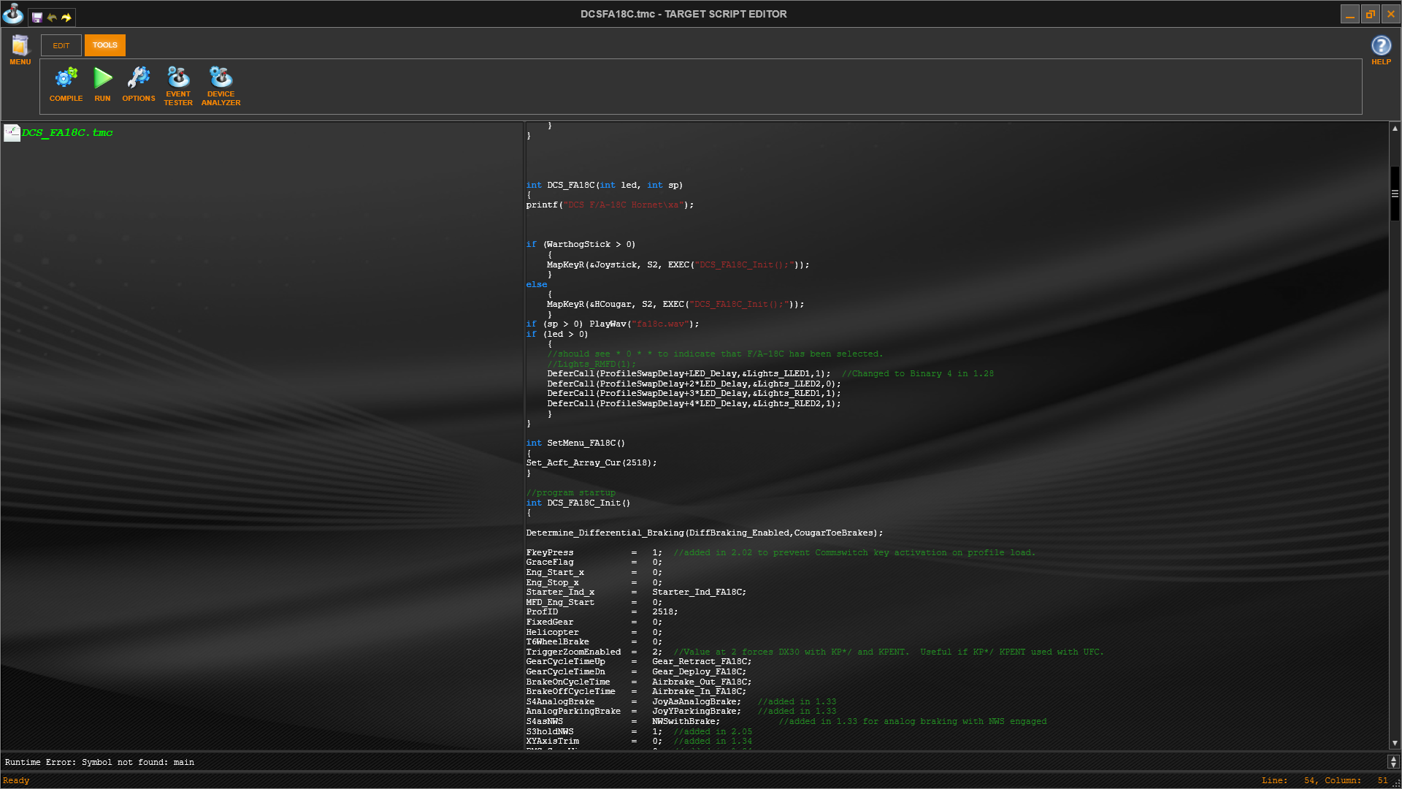The height and width of the screenshot is (789, 1402).
Task: Click the 'if (led > 0)' line
Action: click(556, 335)
